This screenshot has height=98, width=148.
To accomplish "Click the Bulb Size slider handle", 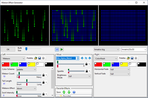I will pyautogui.click(x=26, y=49).
